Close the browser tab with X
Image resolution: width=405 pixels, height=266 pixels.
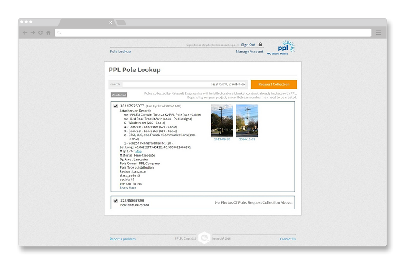(111, 22)
